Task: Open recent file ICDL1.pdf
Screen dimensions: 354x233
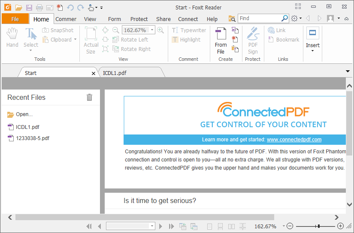Action: 24,127
